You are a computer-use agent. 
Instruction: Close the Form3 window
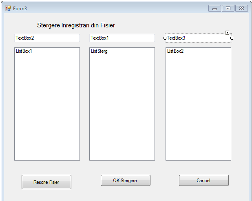point(241,8)
